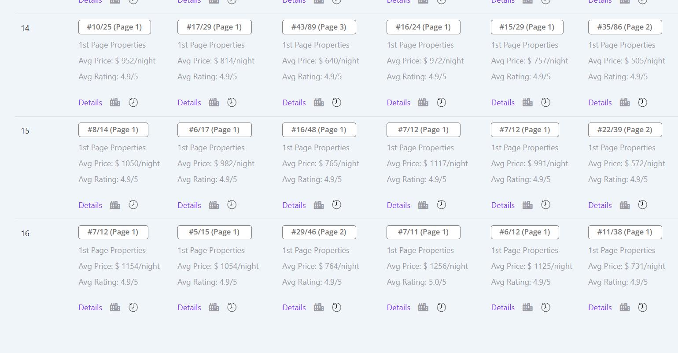This screenshot has width=678, height=353.
Task: Select the #7/11 (Page 1) rank badge
Action: (423, 232)
